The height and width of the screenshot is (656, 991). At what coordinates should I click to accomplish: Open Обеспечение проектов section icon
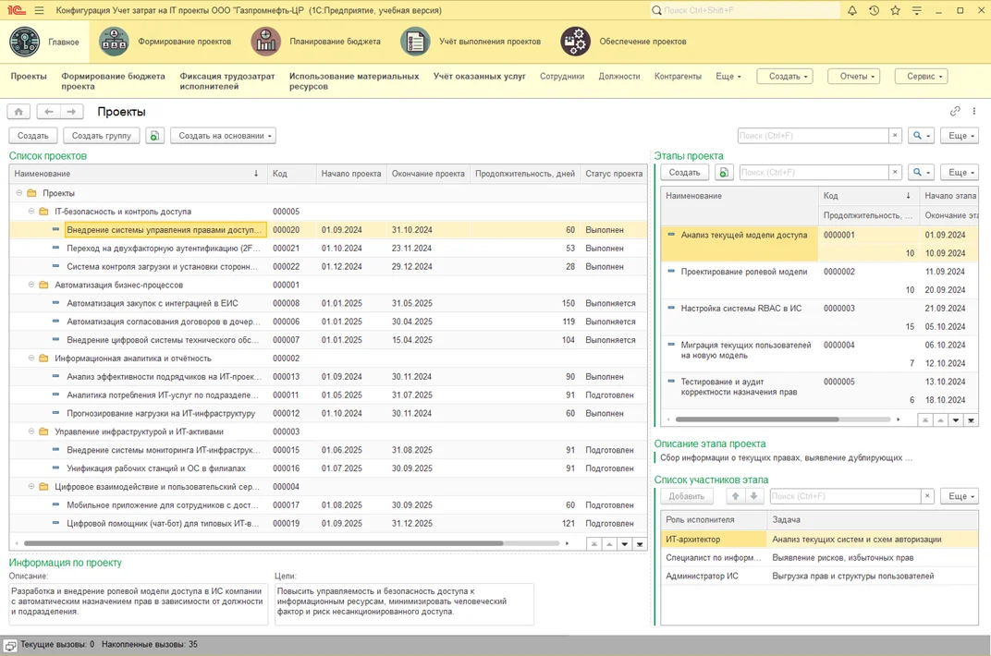[x=575, y=42]
